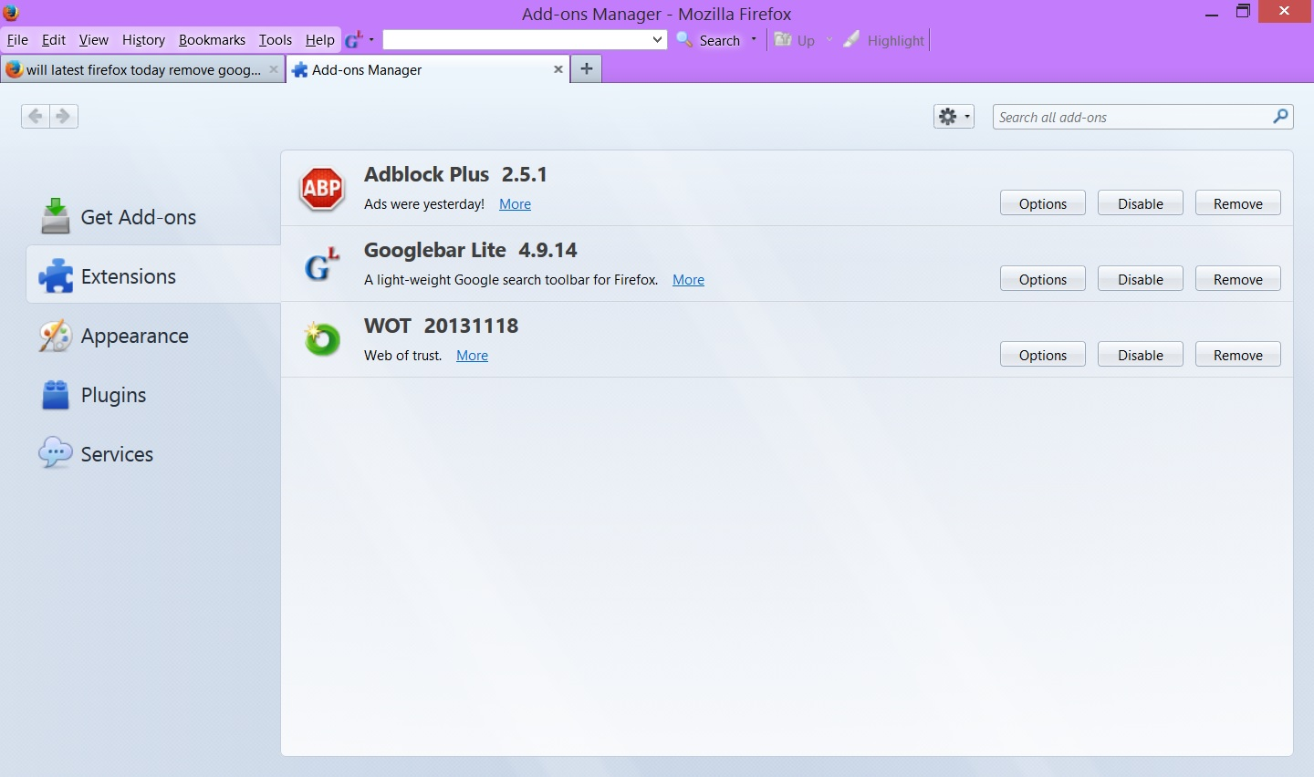Click More link for WOT

472,356
